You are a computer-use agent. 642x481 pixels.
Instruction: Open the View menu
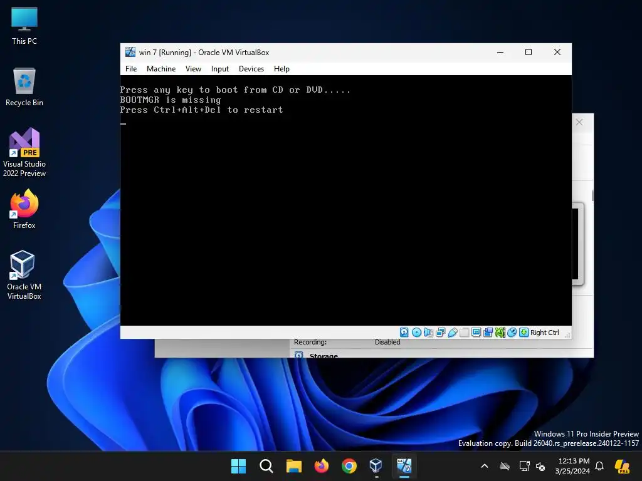[193, 69]
